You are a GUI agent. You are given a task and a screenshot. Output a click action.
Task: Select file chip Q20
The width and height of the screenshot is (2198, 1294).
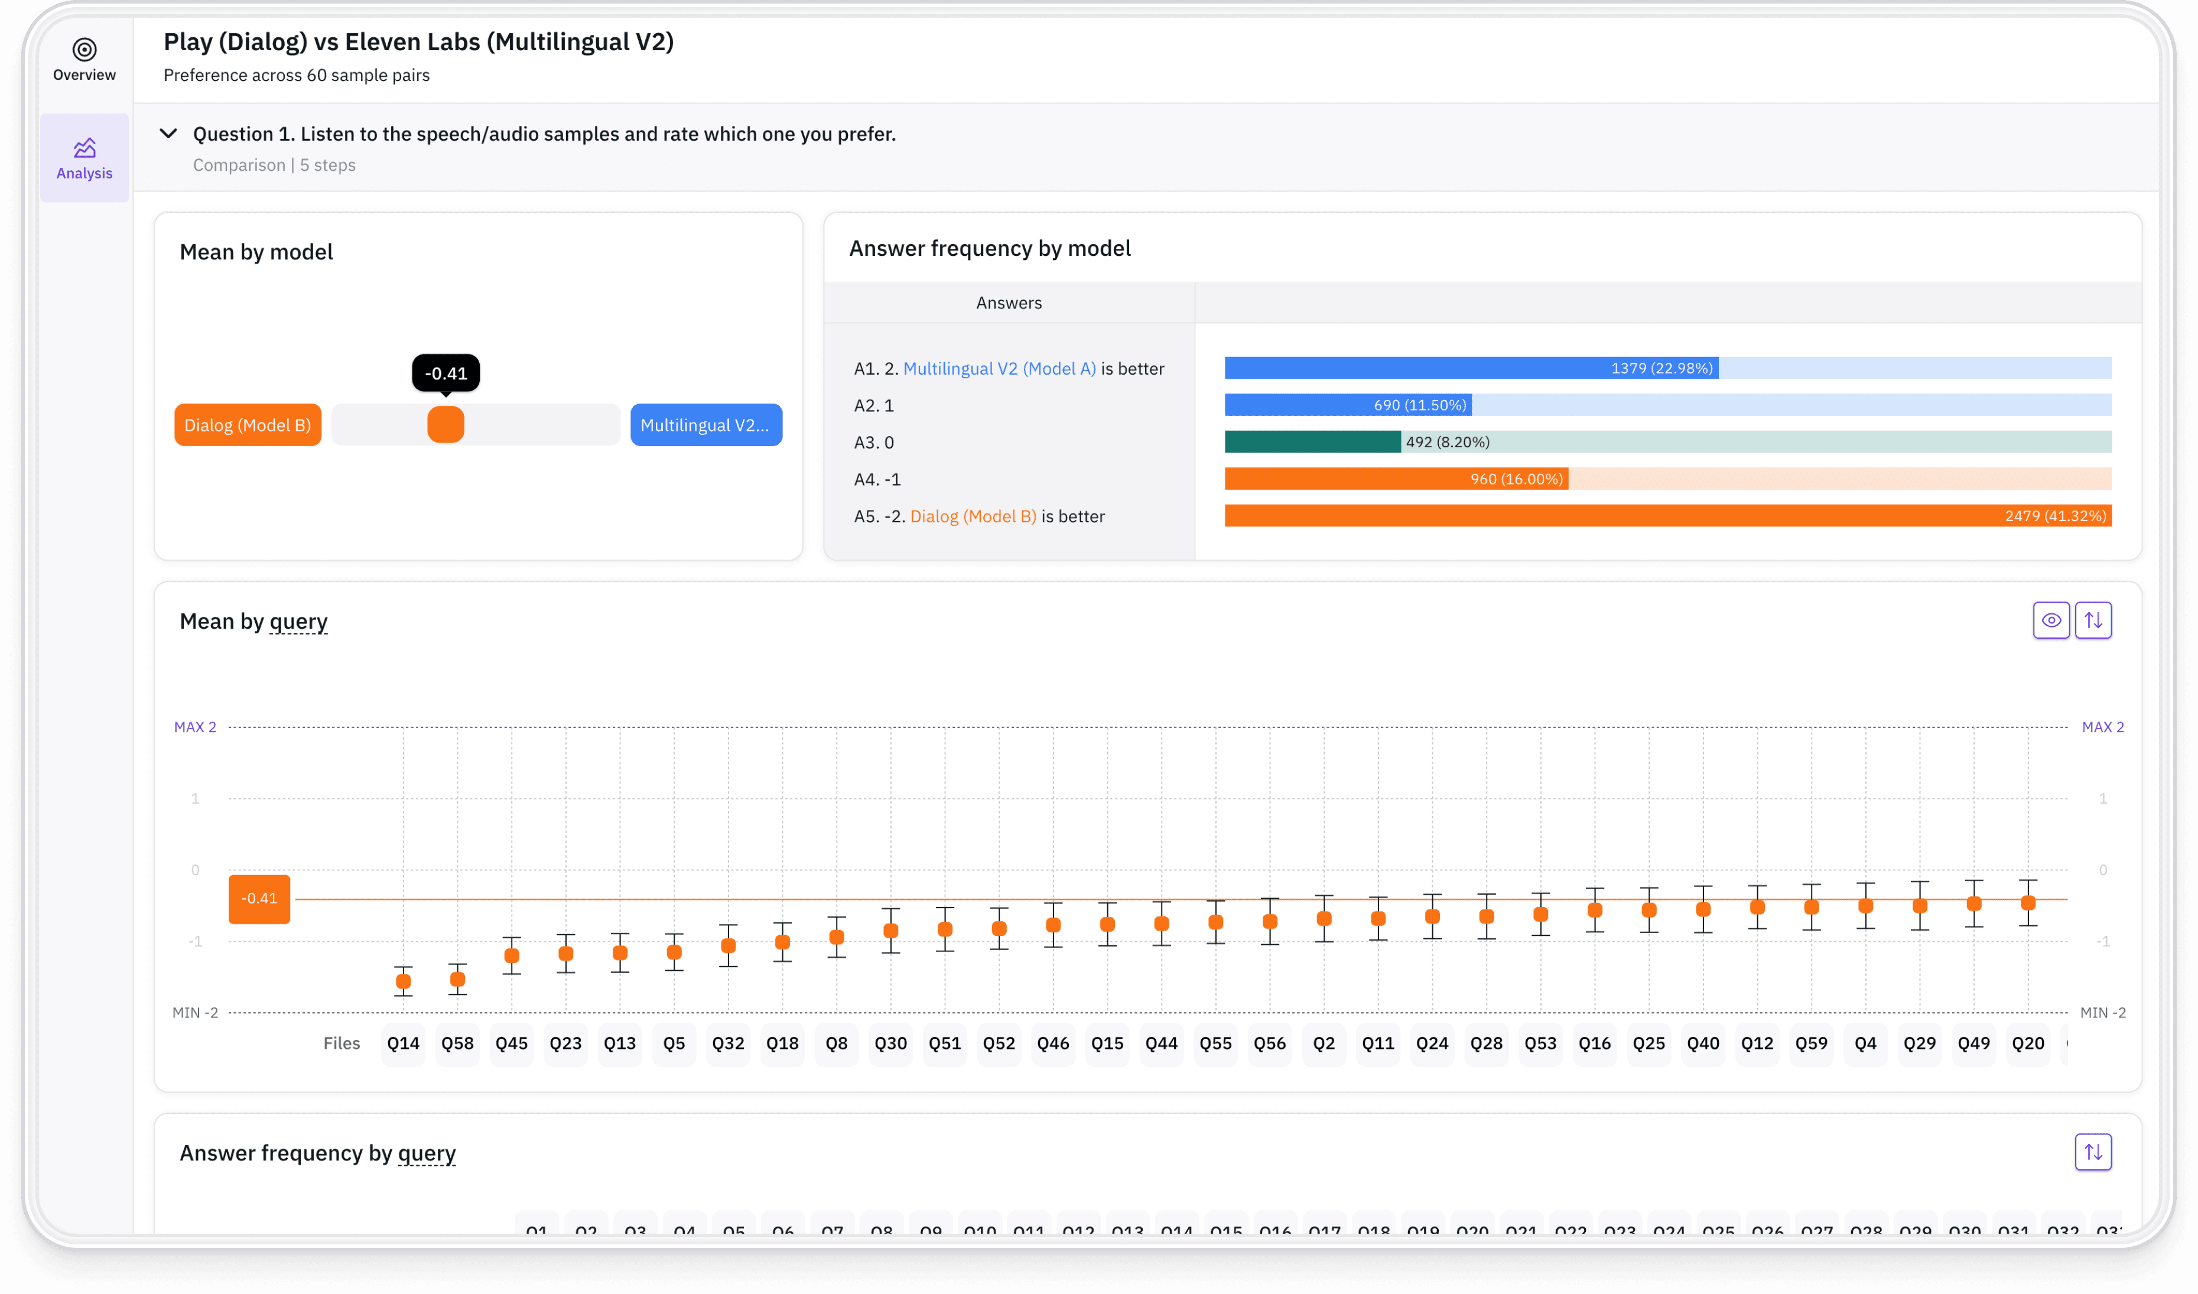(x=2028, y=1043)
